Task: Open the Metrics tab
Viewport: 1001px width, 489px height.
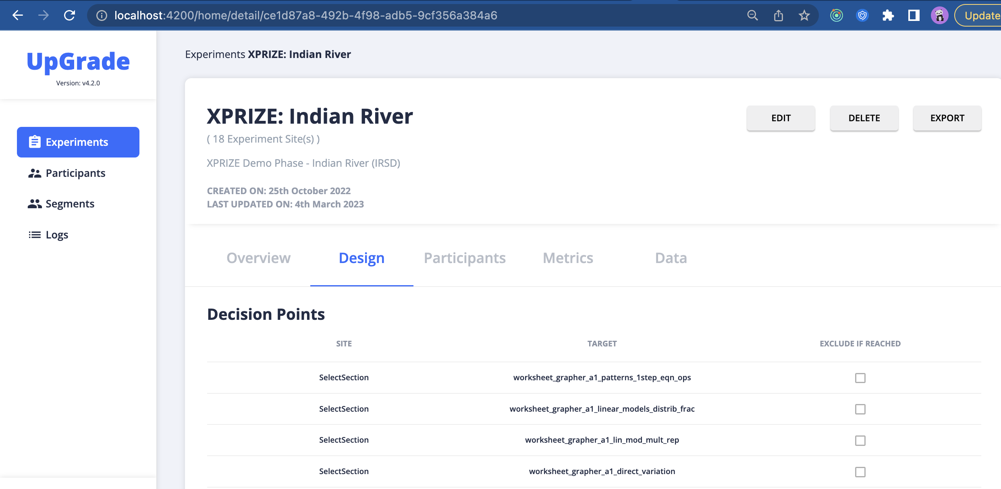Action: (568, 258)
